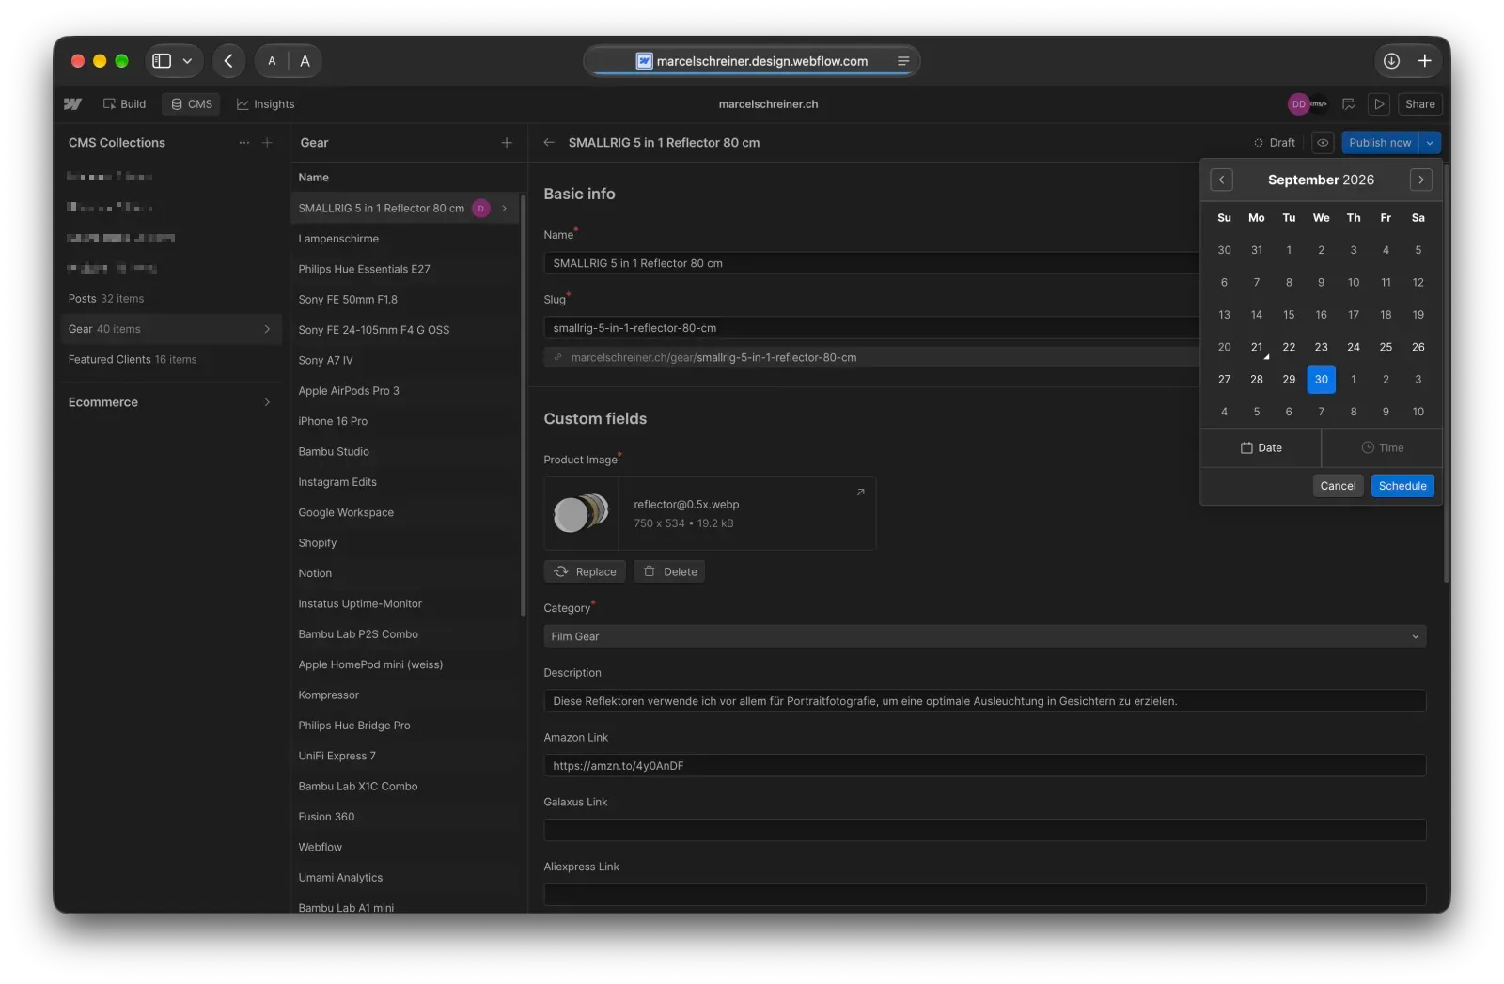Click the Publish now button
The image size is (1504, 984).
coord(1380,143)
